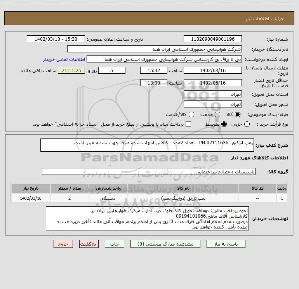Image resolution: width=299 pixels, height=289 pixels.
Task: Click the استان محل تحویل field تهران
Action: click(x=213, y=94)
